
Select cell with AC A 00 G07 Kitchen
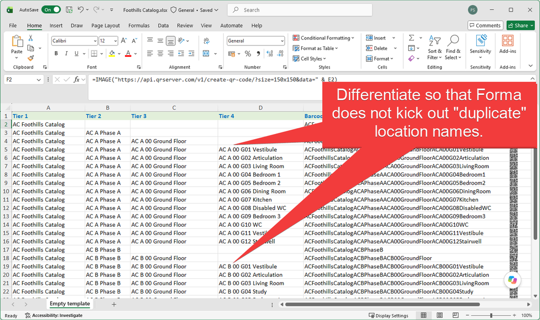[x=261, y=199]
